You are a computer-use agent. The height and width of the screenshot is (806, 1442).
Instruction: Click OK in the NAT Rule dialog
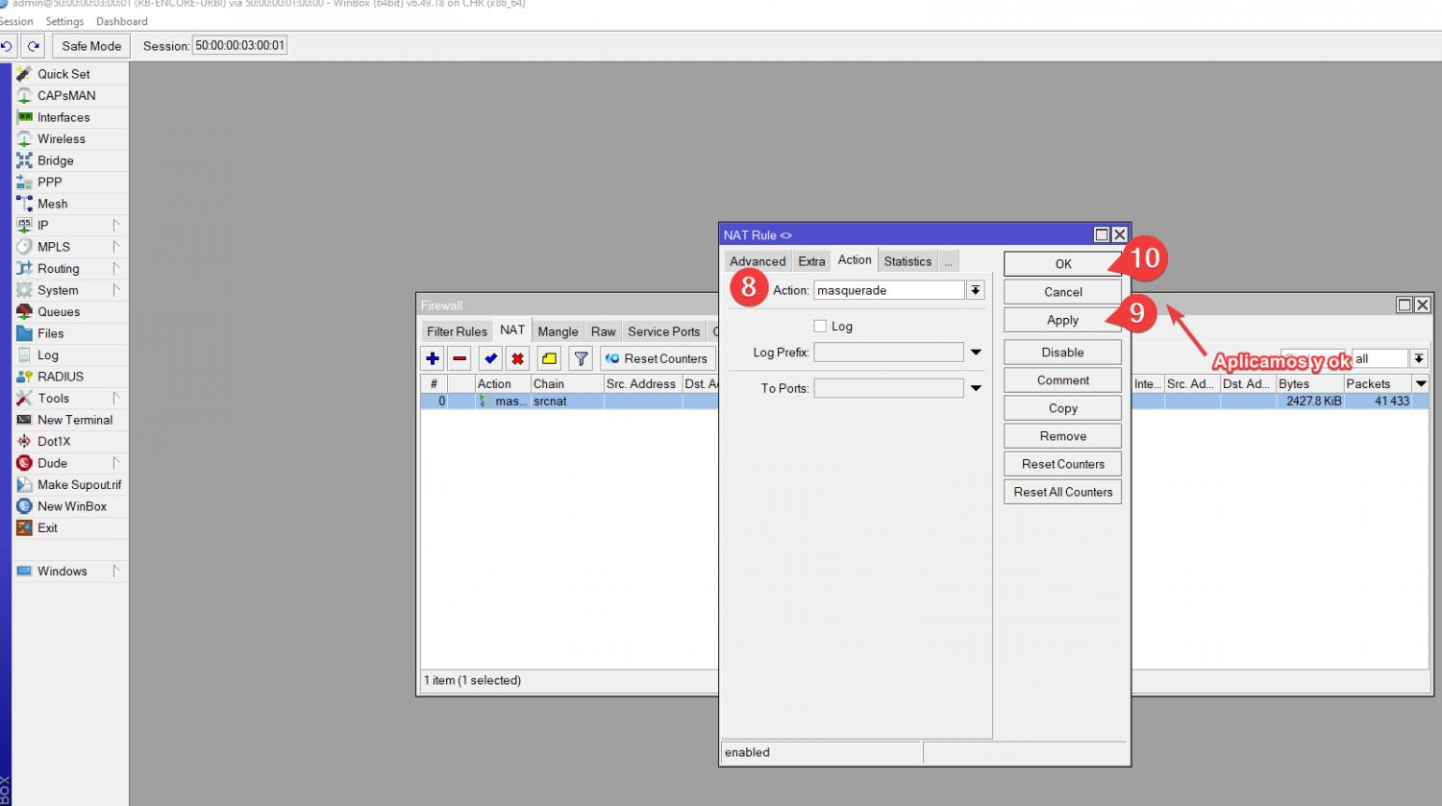click(1062, 264)
